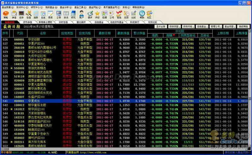252x155 pixels.
Task: Open the 策略 strategy toolbar icon
Action: 6,14
